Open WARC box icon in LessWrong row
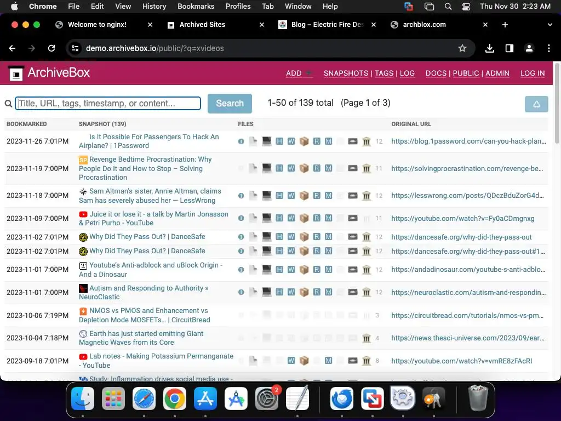Viewport: 561px width, 421px height. click(x=304, y=196)
